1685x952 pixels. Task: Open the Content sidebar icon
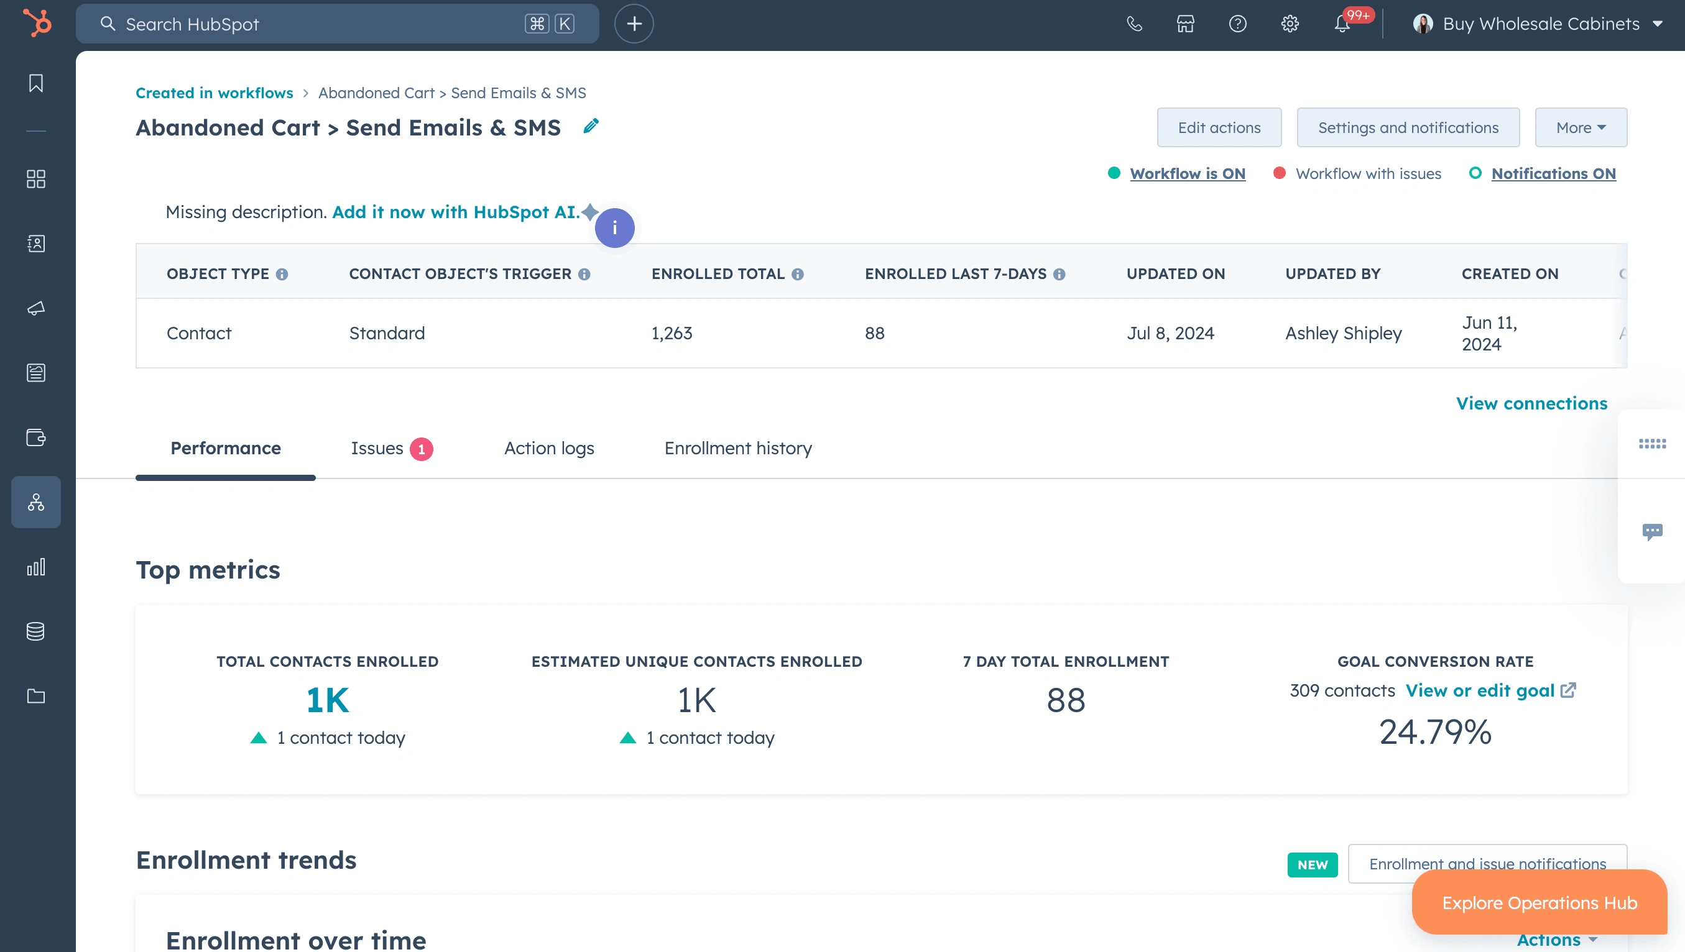[x=36, y=373]
